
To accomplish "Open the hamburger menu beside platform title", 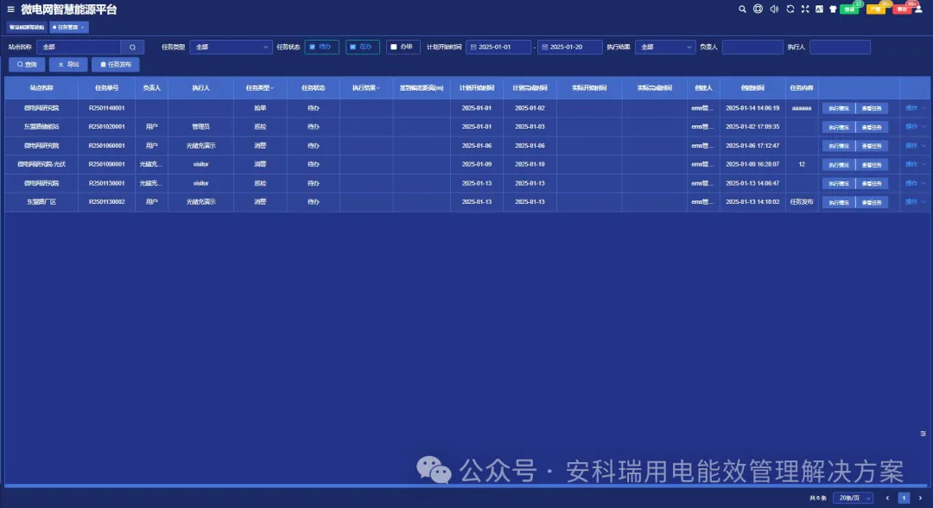I will click(10, 10).
